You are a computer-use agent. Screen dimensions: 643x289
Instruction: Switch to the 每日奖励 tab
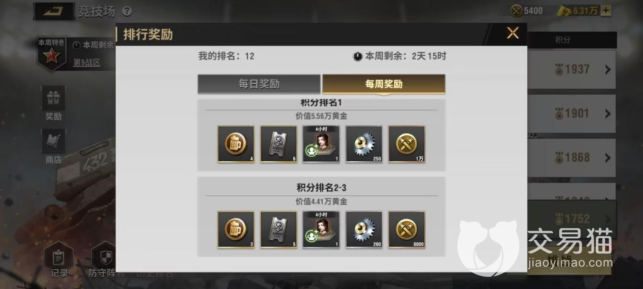pyautogui.click(x=259, y=84)
